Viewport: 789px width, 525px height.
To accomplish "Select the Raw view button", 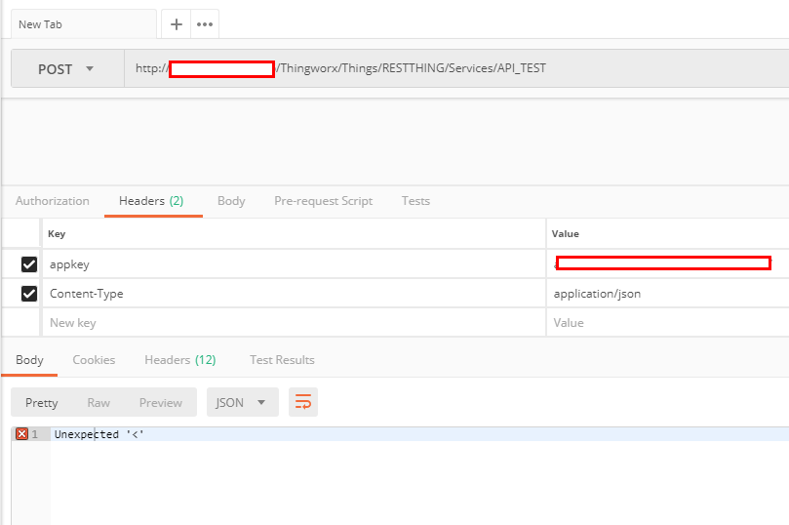I will (99, 402).
